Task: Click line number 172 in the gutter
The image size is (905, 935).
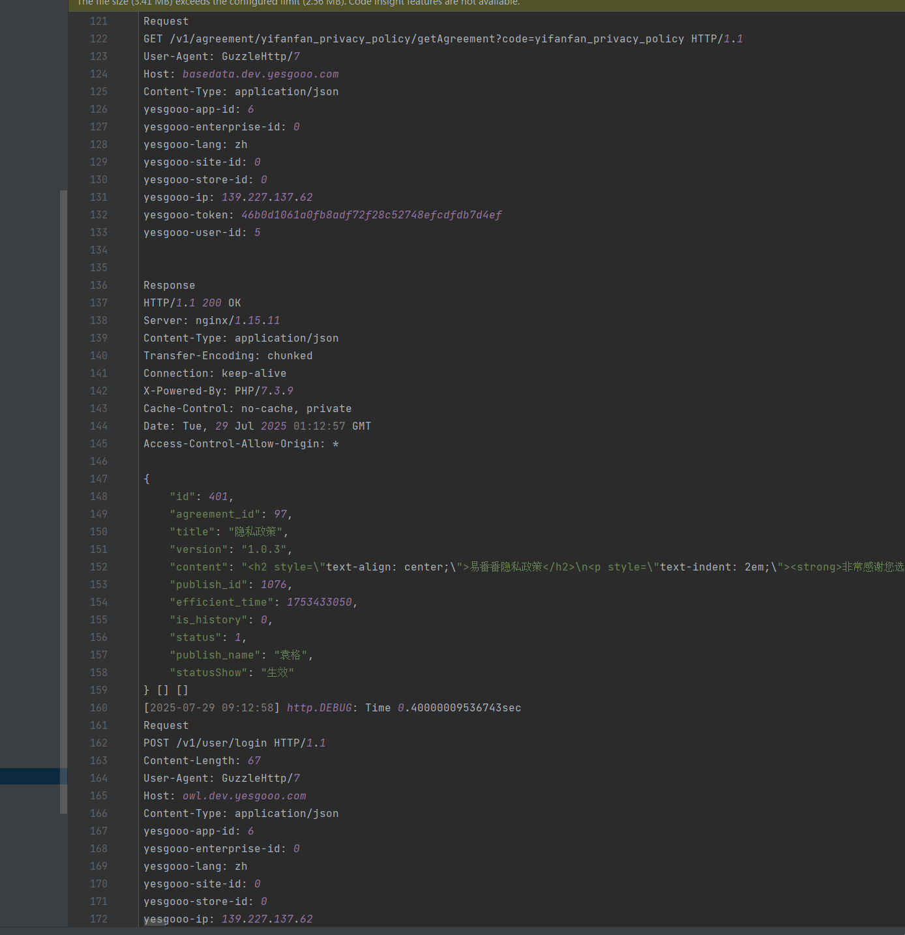Action: [99, 919]
